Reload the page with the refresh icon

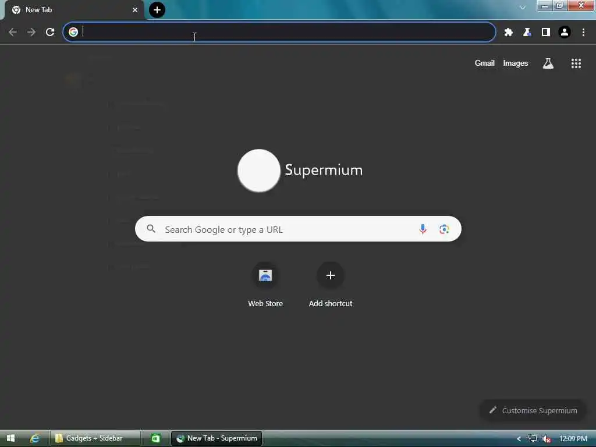pos(50,32)
